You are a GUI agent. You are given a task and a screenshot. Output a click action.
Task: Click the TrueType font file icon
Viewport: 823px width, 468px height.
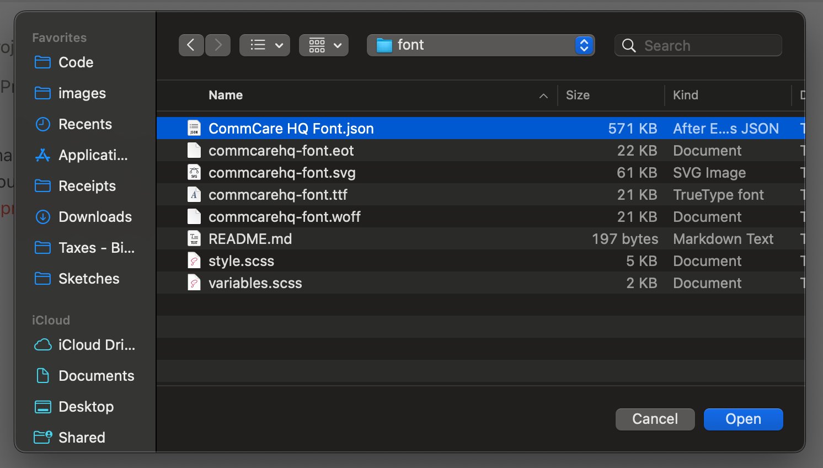(194, 194)
